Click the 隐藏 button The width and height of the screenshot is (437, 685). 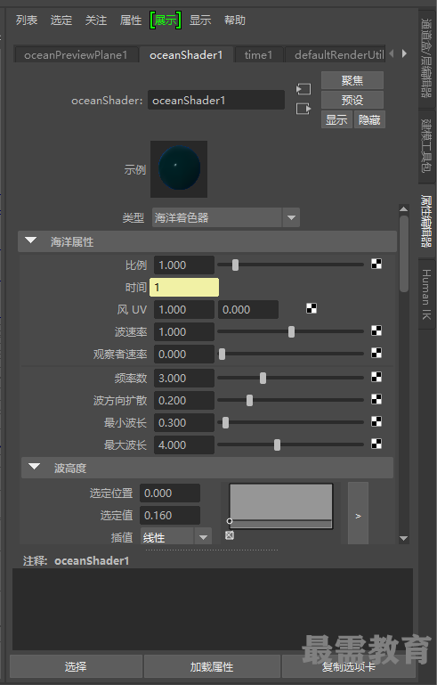pos(369,119)
